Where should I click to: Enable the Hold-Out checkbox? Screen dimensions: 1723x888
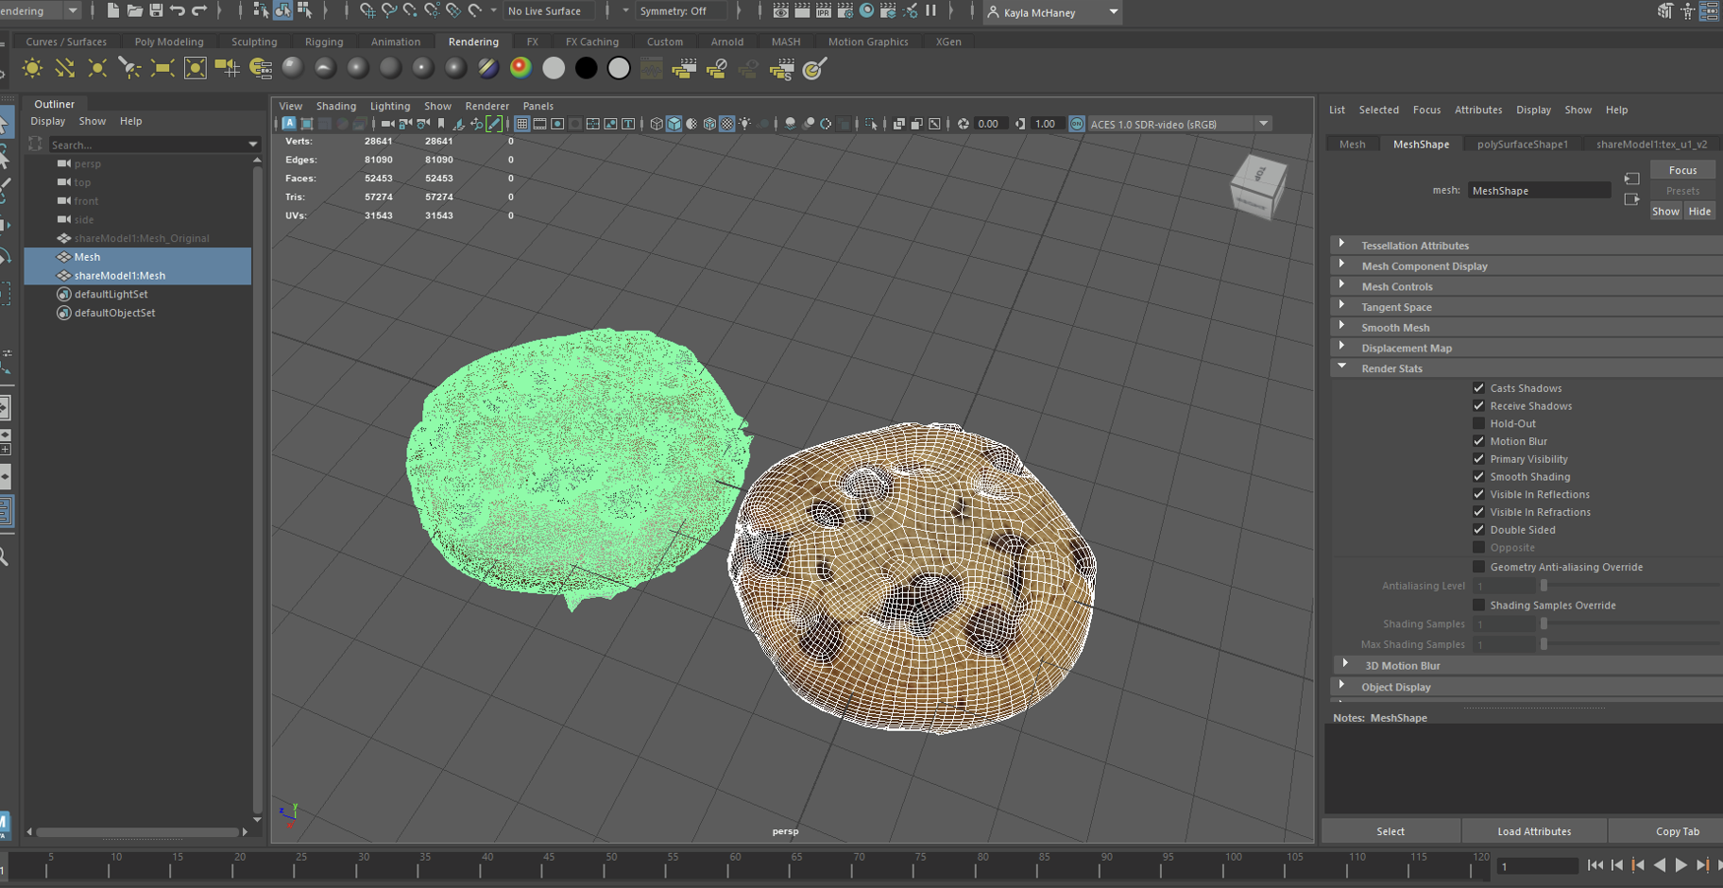[1479, 423]
